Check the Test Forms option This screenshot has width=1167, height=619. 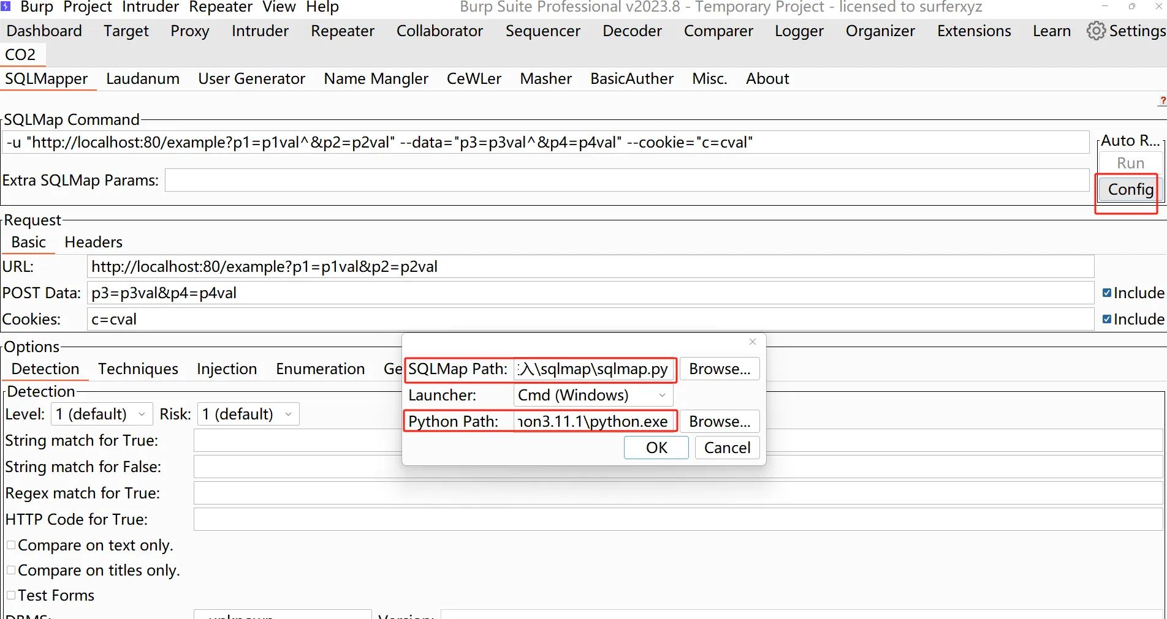[x=11, y=595]
